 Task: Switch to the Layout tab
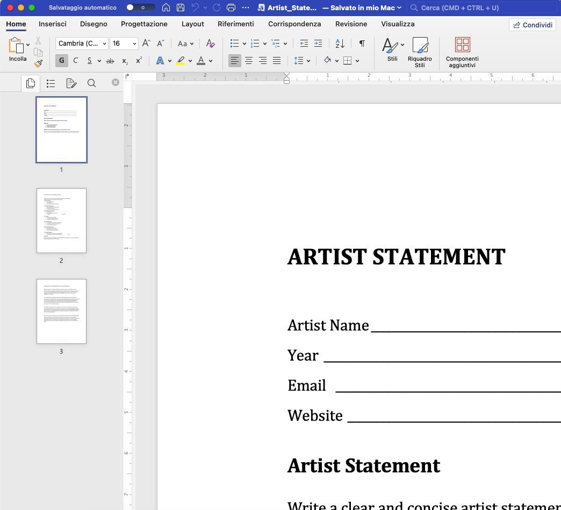(192, 24)
